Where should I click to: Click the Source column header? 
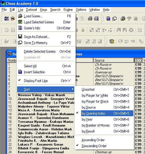[x=114, y=60]
